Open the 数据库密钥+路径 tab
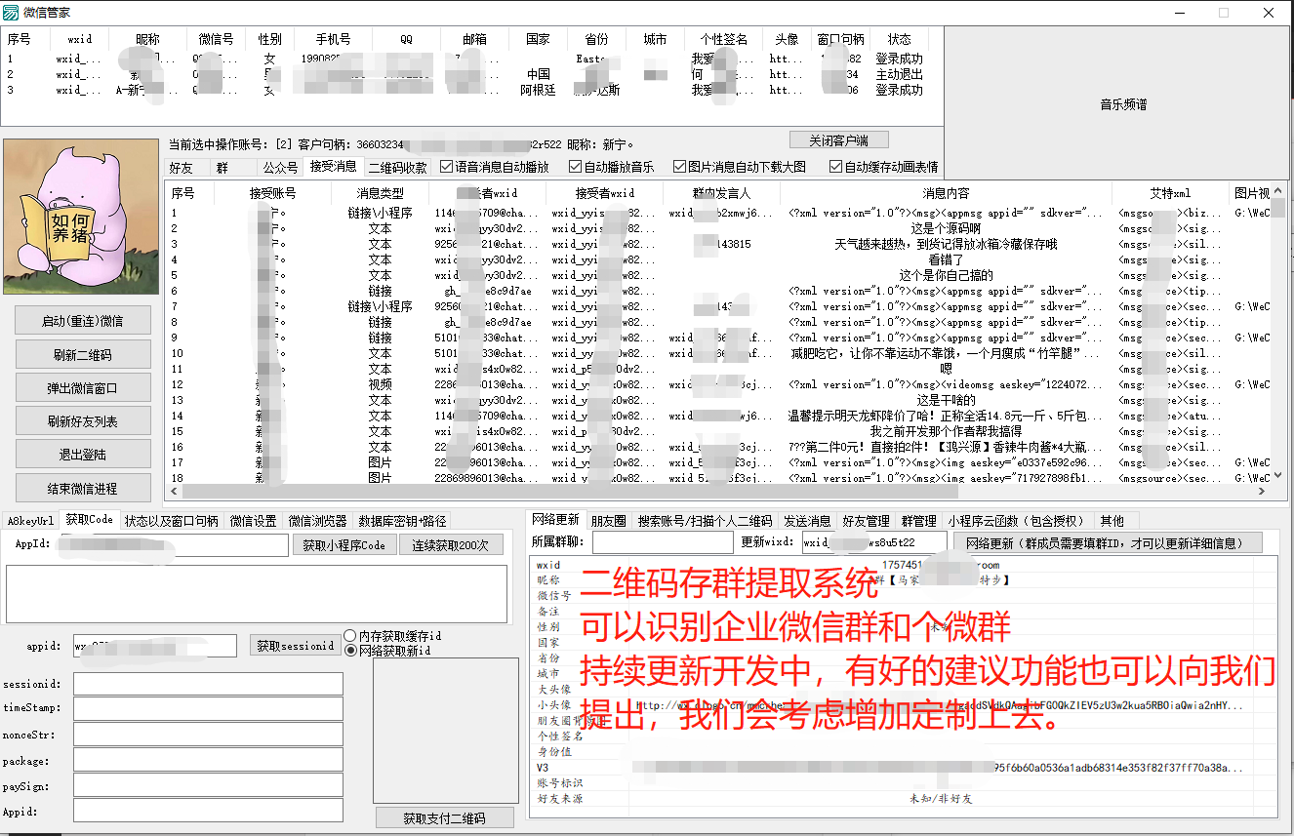This screenshot has width=1294, height=836. click(402, 521)
